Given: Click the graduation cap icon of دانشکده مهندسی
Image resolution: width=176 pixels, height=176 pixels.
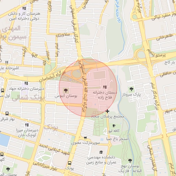Looking at the screenshot, I should point(101,152).
